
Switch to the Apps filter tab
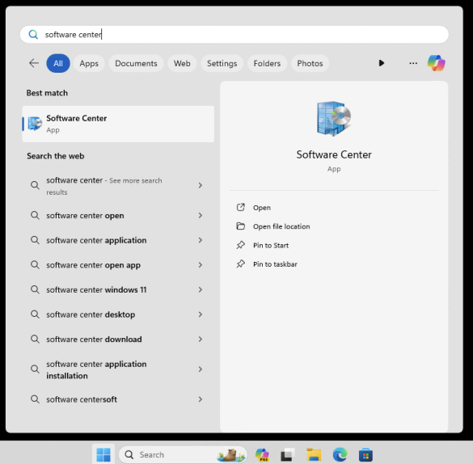[89, 63]
